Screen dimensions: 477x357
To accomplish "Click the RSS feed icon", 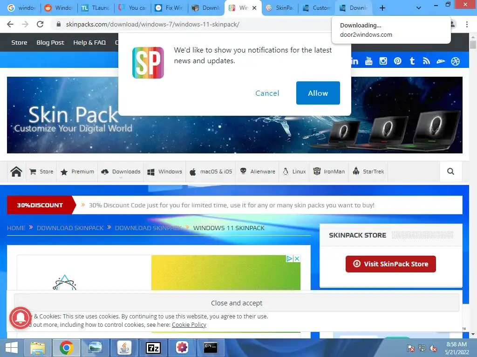I will pos(426,61).
